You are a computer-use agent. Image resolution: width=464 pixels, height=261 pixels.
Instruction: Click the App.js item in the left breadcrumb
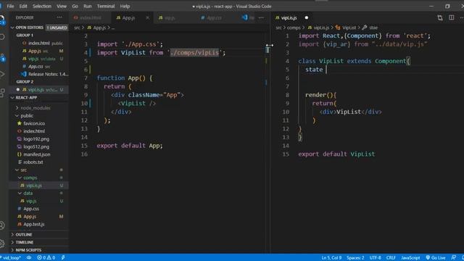tap(96, 28)
